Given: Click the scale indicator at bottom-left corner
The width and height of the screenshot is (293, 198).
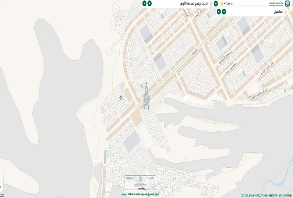Looking at the screenshot, I should pyautogui.click(x=2, y=195).
